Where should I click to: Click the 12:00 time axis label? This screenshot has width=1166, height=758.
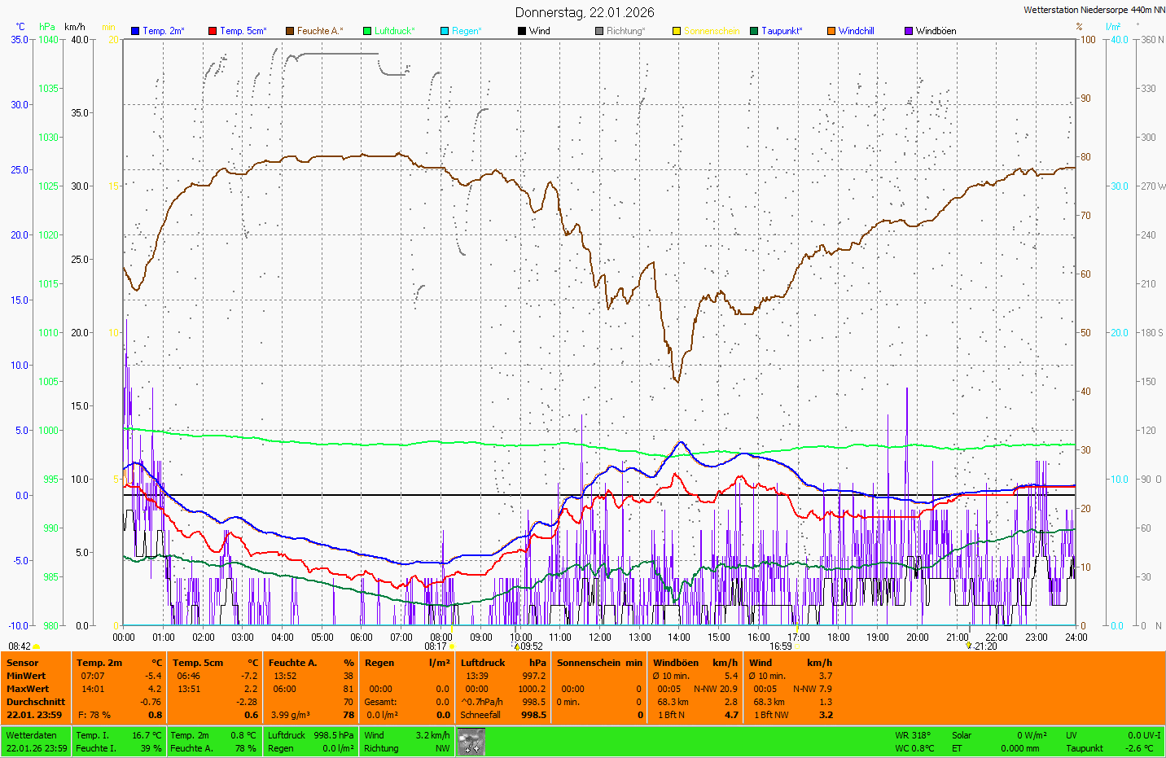pyautogui.click(x=600, y=638)
